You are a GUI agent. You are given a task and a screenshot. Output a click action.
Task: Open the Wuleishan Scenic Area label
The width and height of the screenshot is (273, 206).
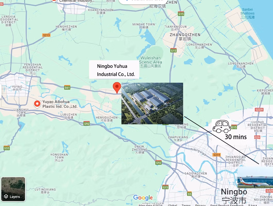click(151, 62)
